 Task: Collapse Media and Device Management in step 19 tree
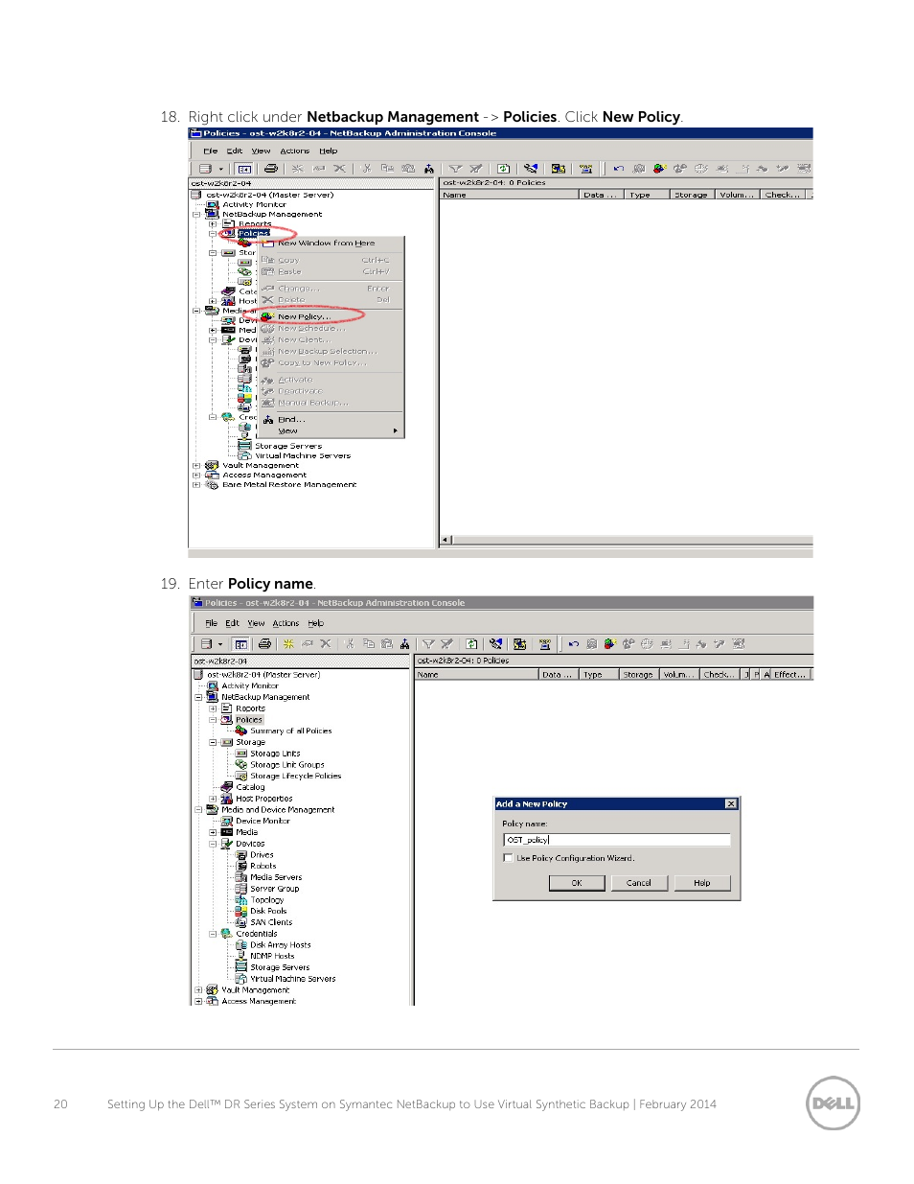[198, 810]
